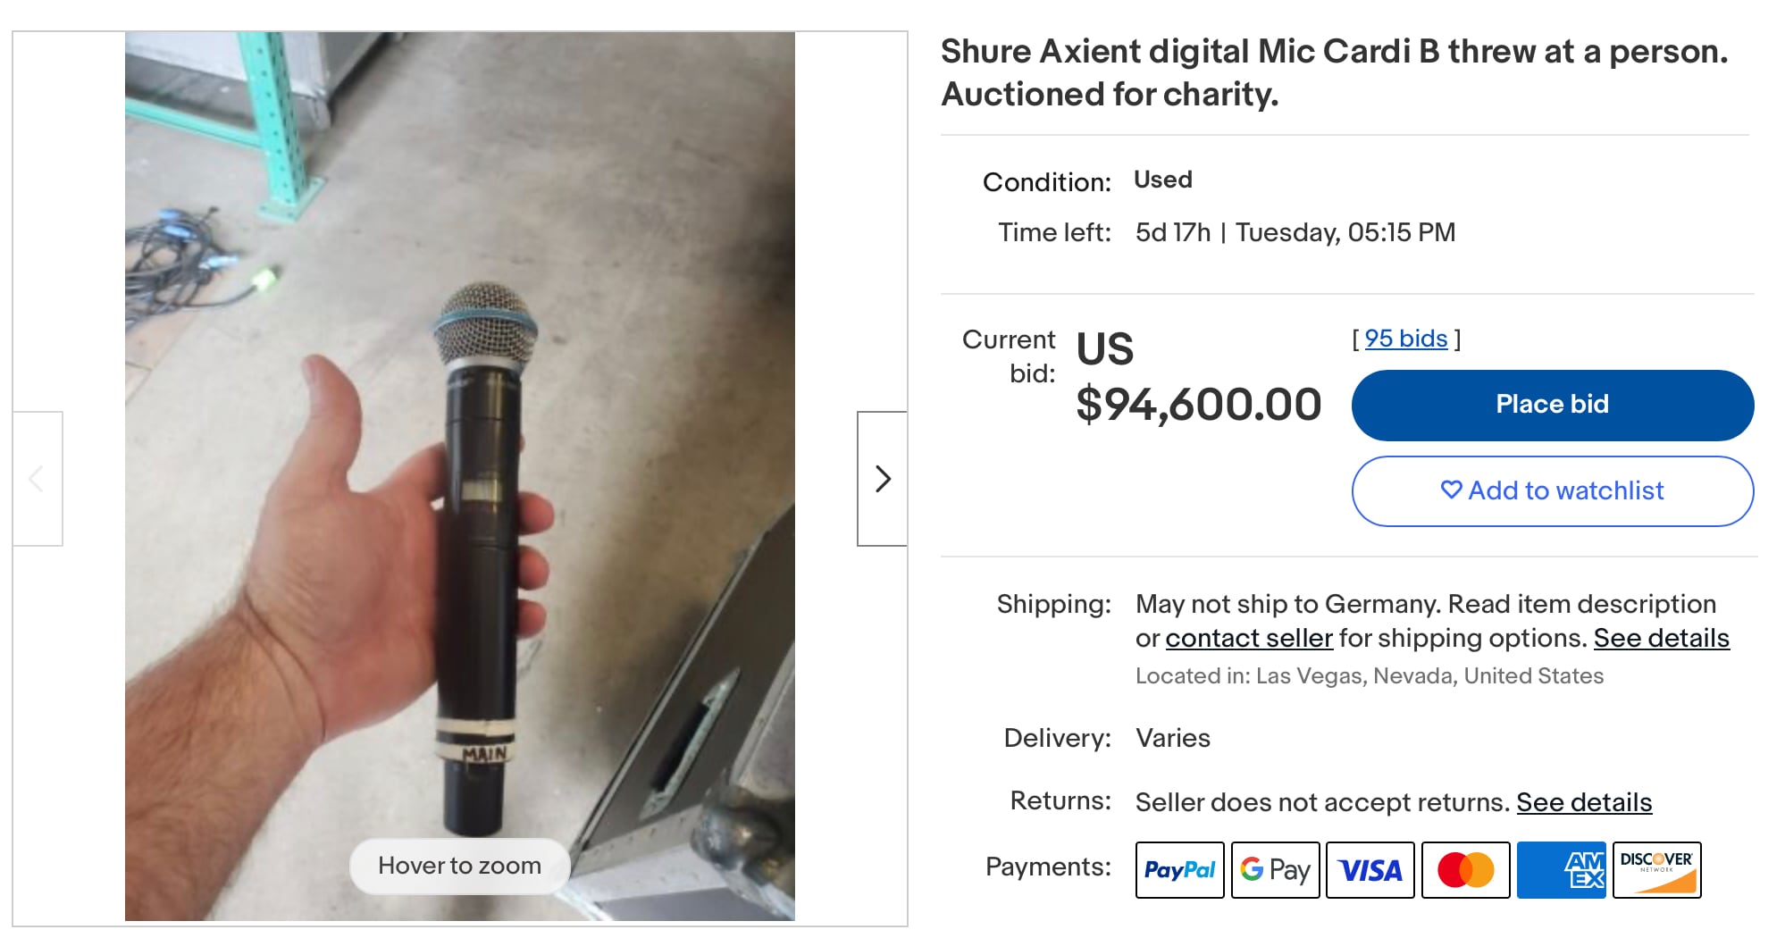The height and width of the screenshot is (938, 1785).
Task: Click the Shure Axient listing title
Action: tap(1334, 72)
